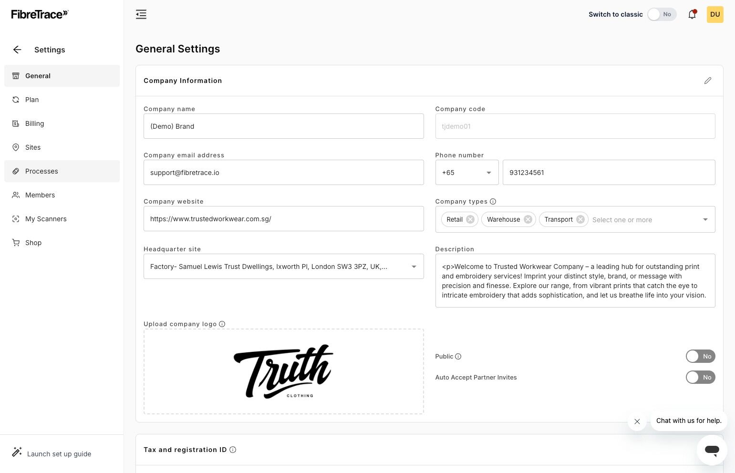
Task: Open the notifications bell
Action: (x=692, y=14)
